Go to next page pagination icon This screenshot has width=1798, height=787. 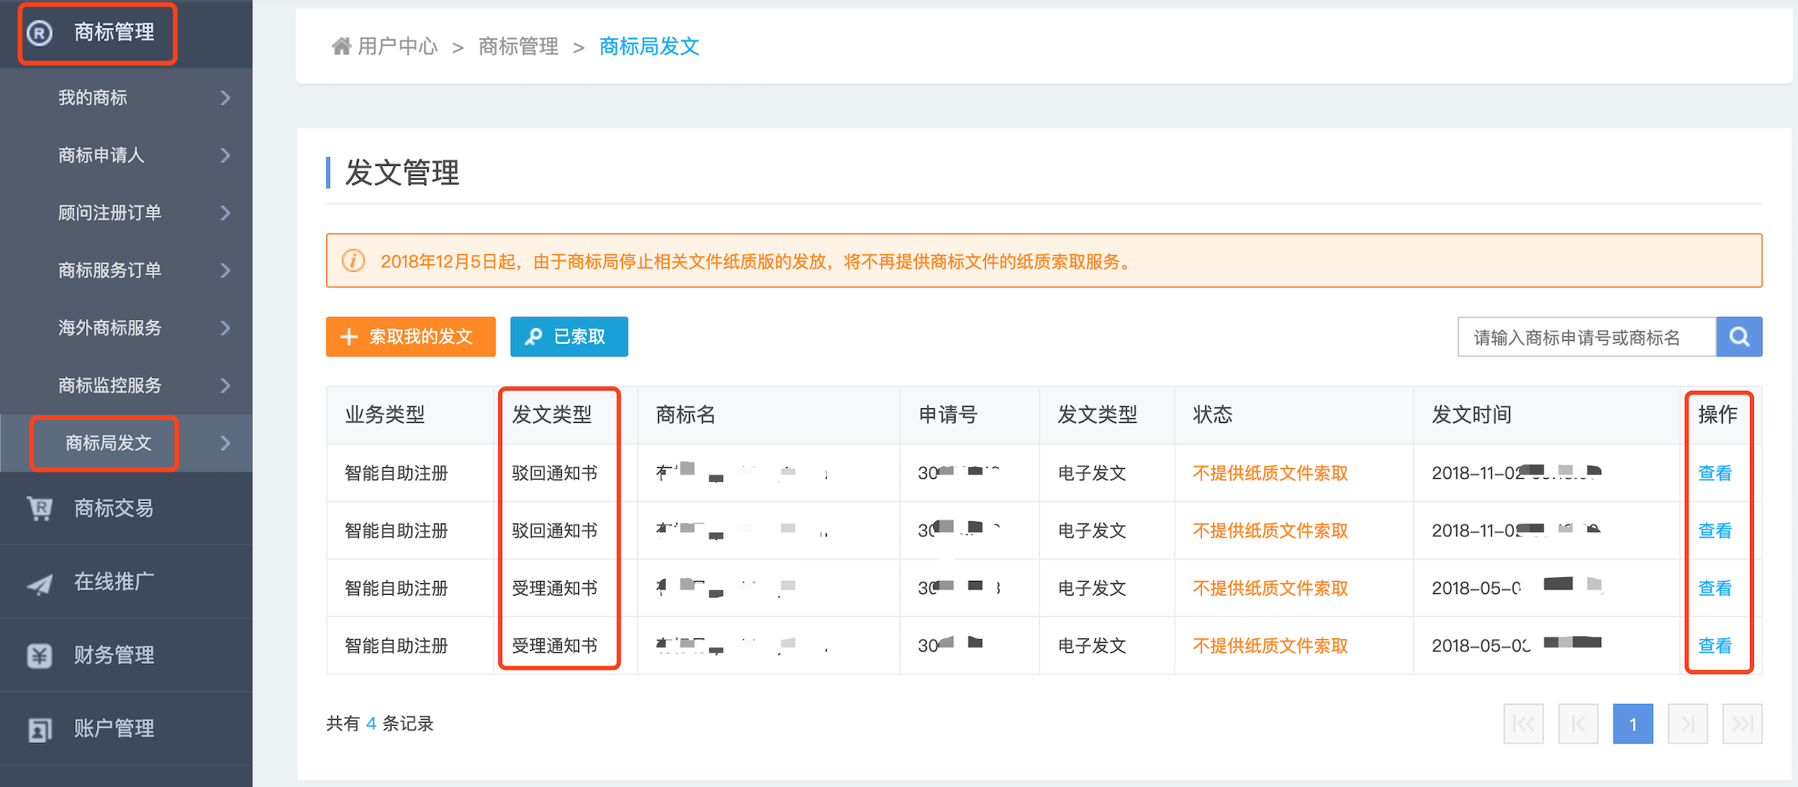pyautogui.click(x=1688, y=724)
